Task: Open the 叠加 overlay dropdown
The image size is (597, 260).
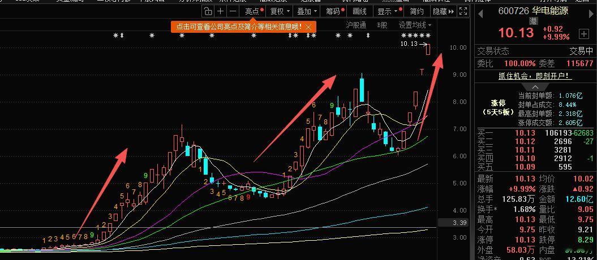Action: tap(307, 11)
